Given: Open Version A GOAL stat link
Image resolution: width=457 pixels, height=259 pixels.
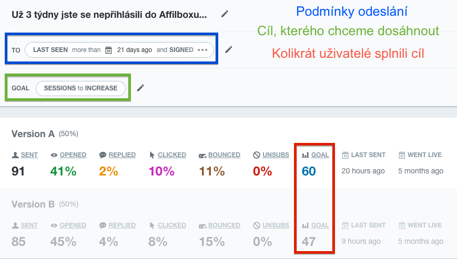Looking at the screenshot, I should point(320,155).
